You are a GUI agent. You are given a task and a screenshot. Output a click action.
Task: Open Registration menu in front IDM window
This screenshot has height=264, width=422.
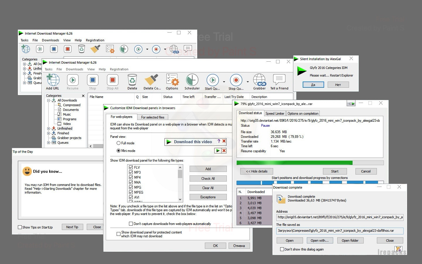[x=119, y=69]
